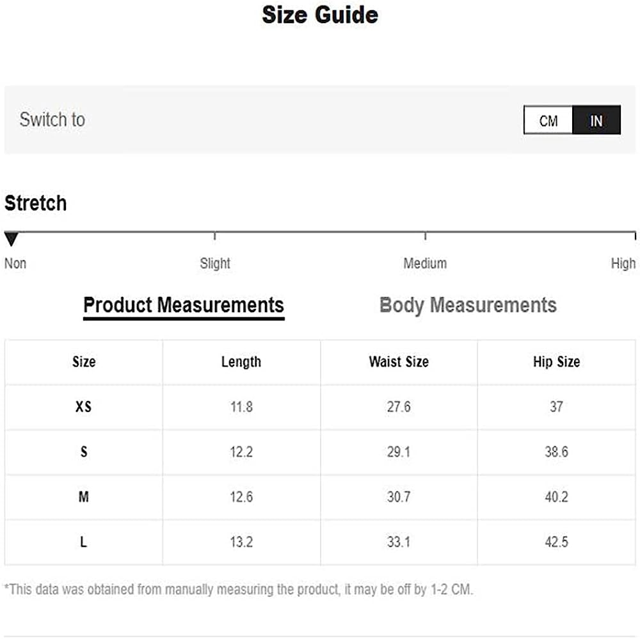640x639 pixels.
Task: Select the M size row label
Action: 84,497
